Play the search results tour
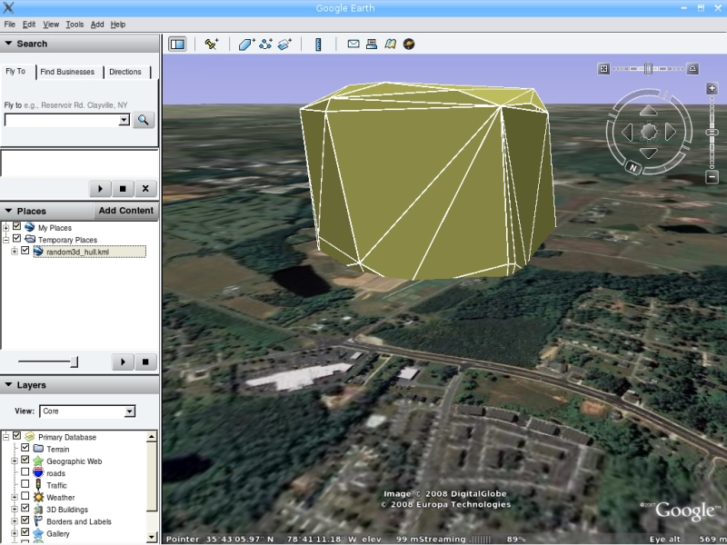Viewport: 727px width, 545px height. (x=100, y=189)
